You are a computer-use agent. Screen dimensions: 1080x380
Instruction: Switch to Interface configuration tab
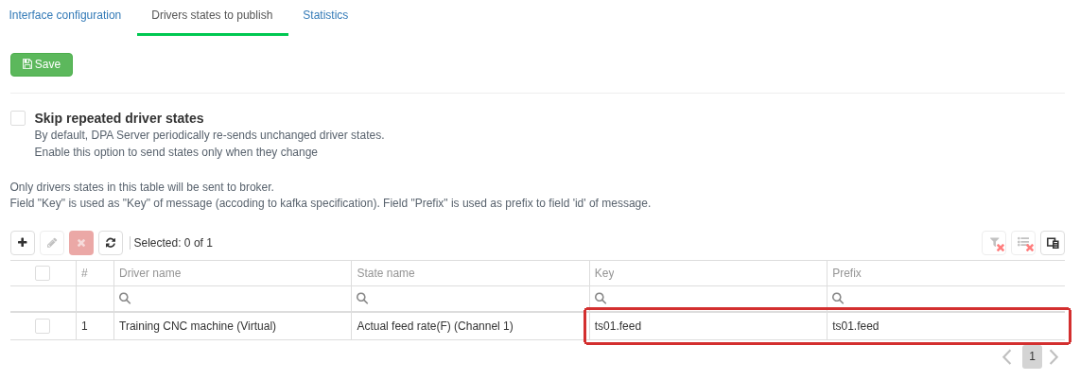pyautogui.click(x=64, y=15)
